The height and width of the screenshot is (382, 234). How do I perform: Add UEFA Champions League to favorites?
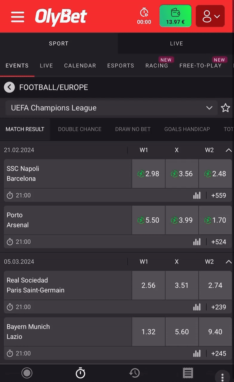pos(225,108)
